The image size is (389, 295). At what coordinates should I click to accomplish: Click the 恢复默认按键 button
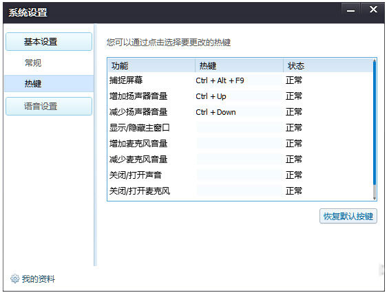click(348, 216)
